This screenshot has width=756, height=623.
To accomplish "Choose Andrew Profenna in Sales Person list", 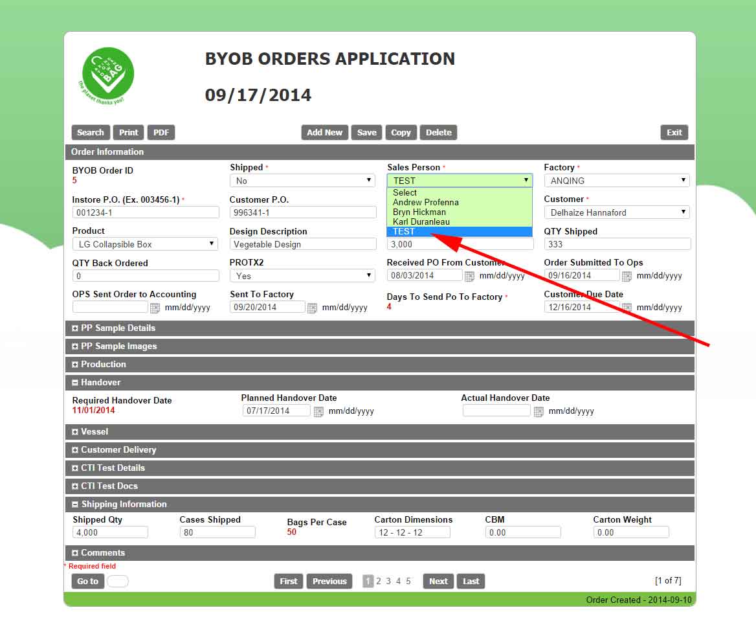I will pos(460,202).
